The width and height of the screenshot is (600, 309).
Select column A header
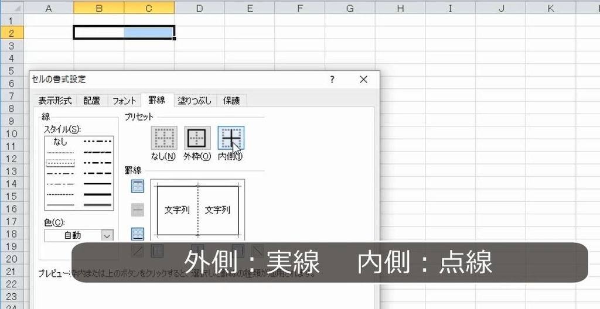49,8
